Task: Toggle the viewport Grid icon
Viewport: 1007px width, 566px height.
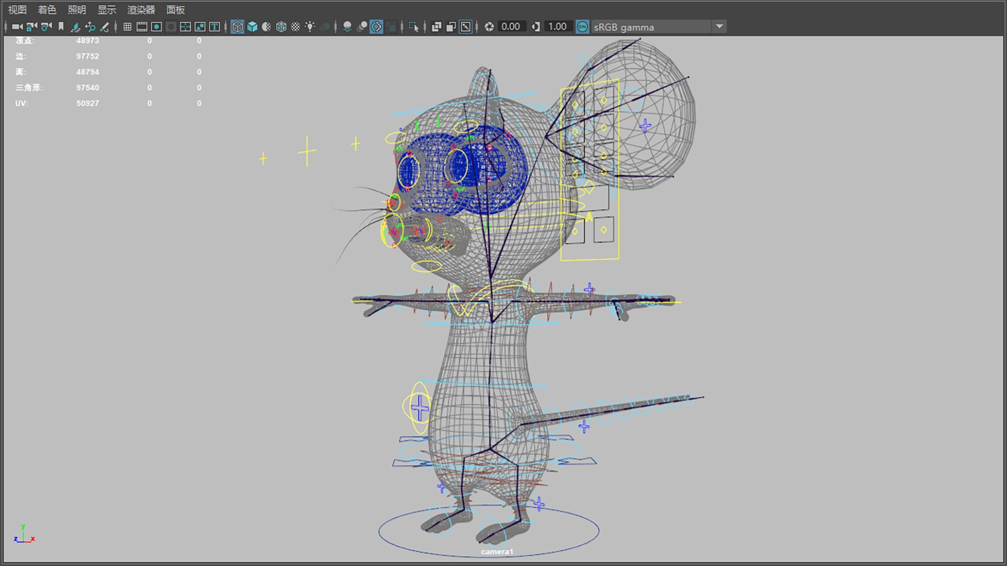Action: pos(127,27)
